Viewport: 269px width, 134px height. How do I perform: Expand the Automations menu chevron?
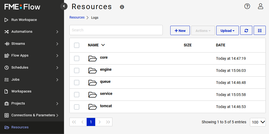57,32
